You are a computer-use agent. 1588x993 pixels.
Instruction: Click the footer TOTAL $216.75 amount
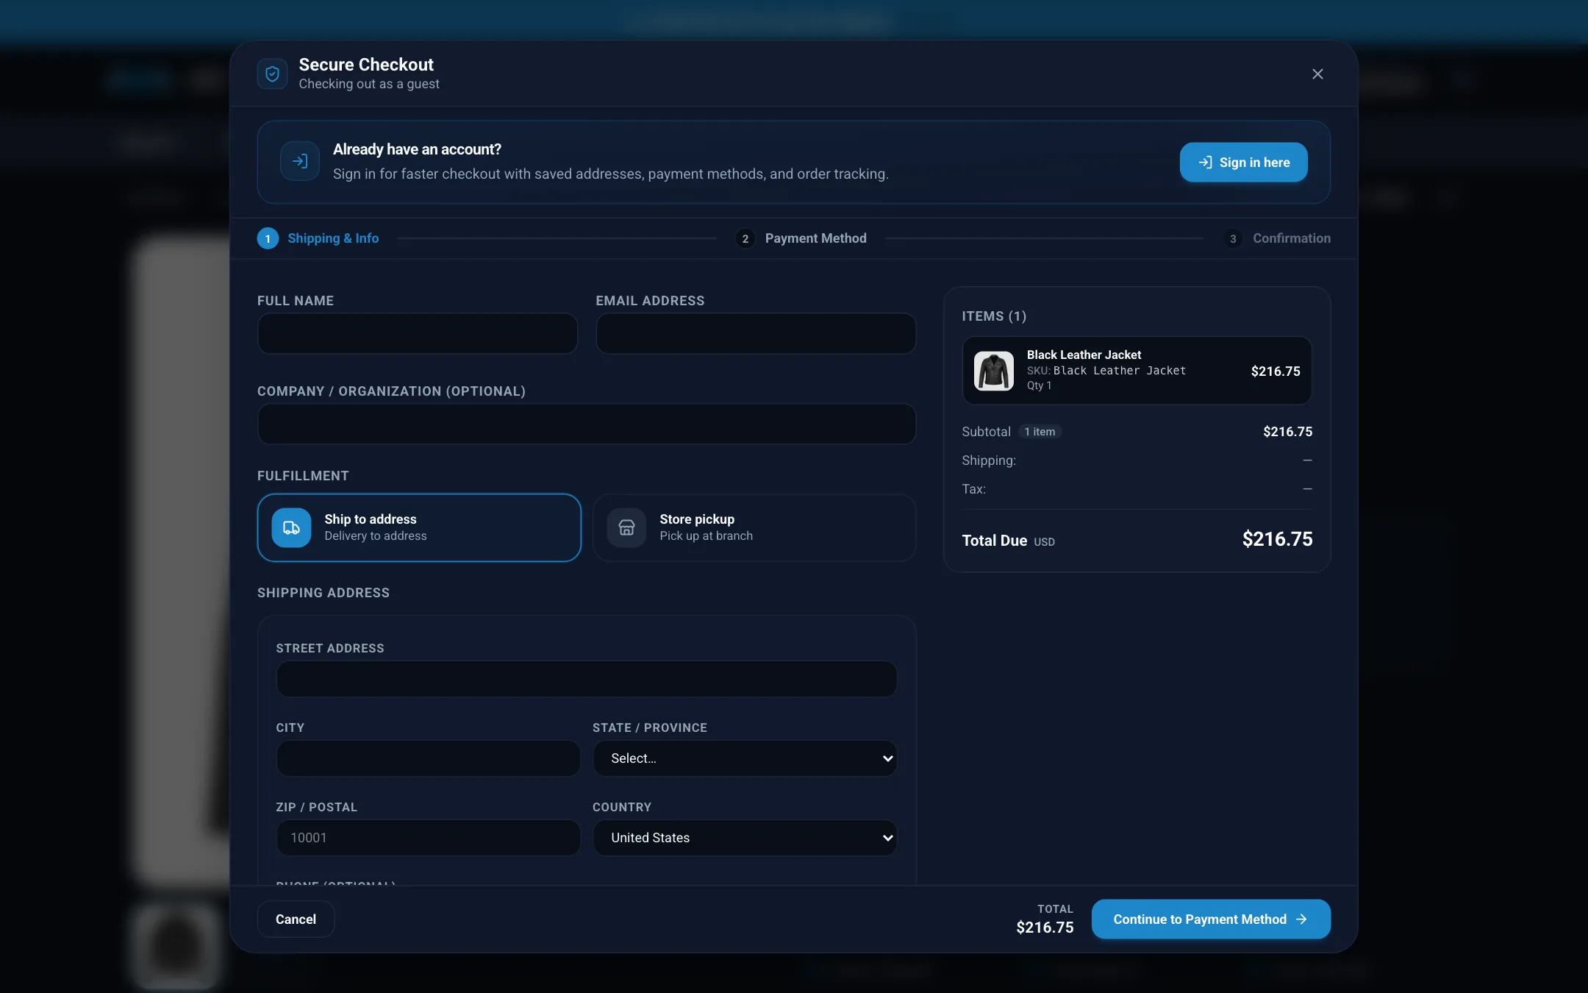pyautogui.click(x=1045, y=928)
